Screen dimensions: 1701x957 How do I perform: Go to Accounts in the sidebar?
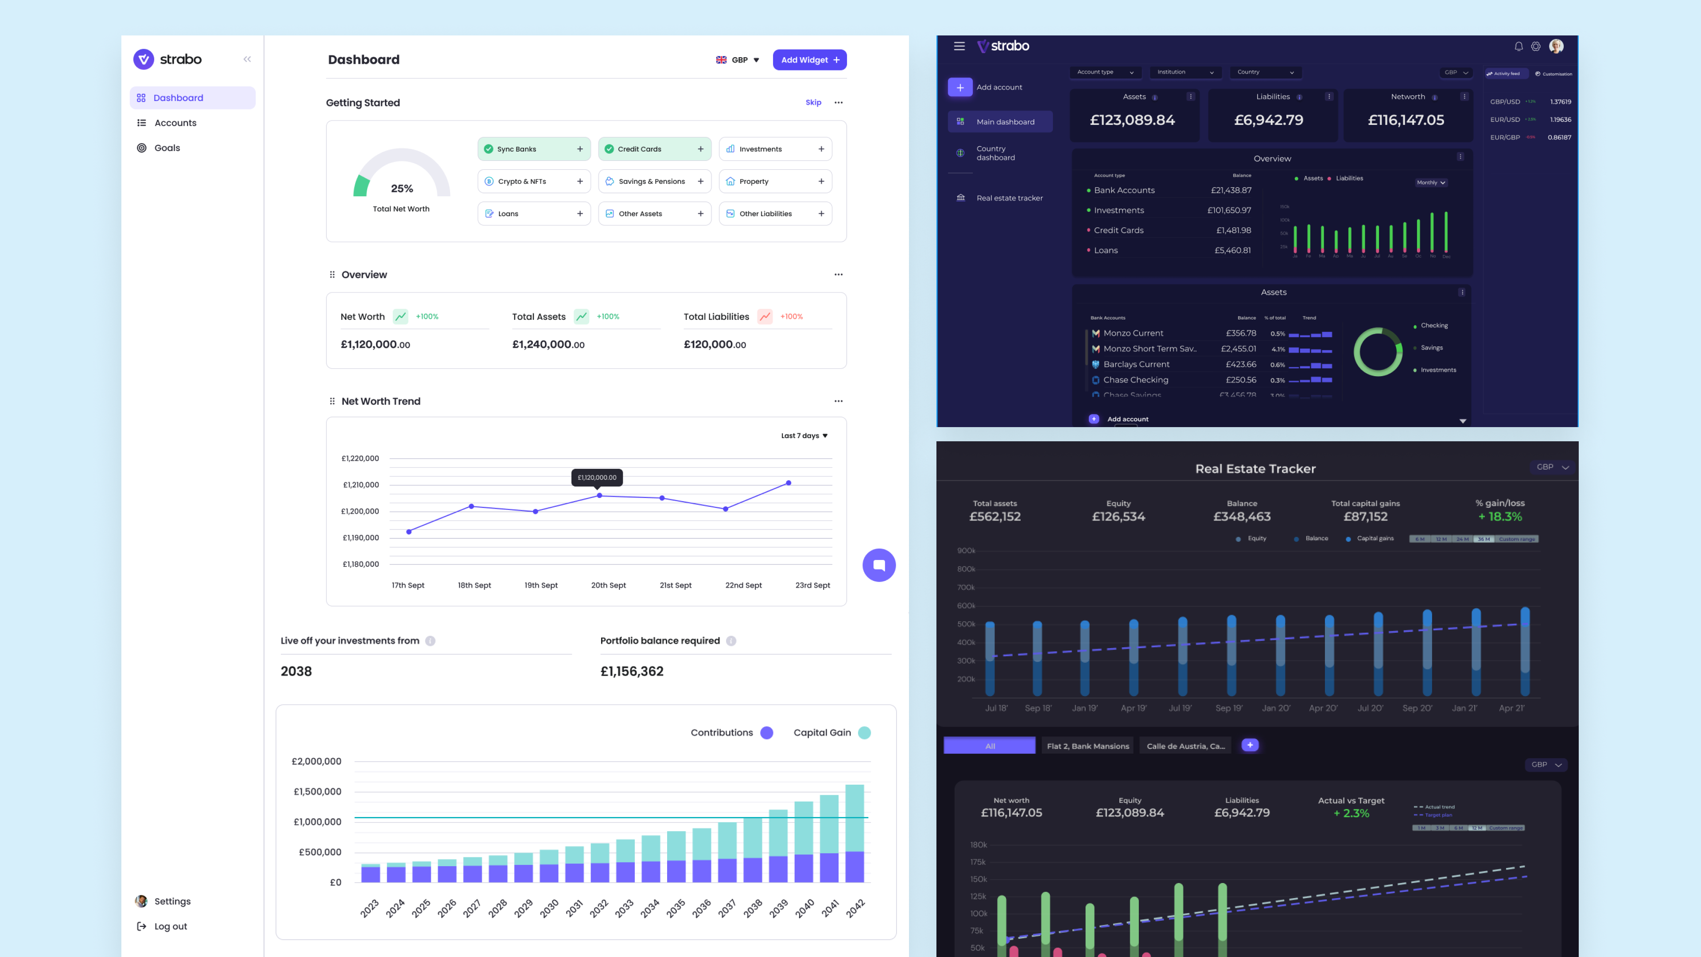coord(175,123)
